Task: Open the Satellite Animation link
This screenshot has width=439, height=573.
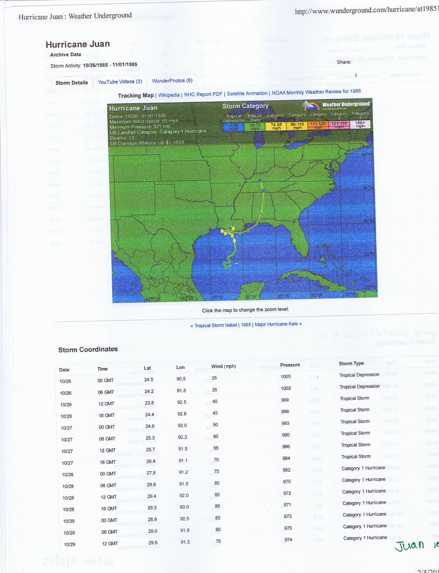Action: (247, 94)
